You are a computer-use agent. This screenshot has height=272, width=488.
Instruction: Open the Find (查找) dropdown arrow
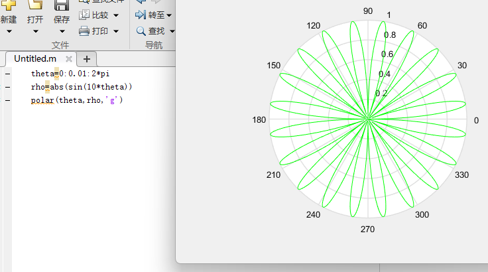click(x=172, y=31)
